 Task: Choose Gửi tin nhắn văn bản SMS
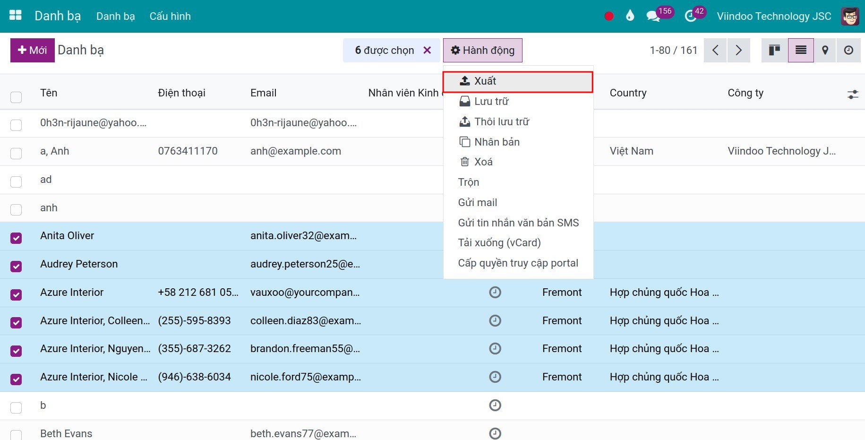coord(518,223)
